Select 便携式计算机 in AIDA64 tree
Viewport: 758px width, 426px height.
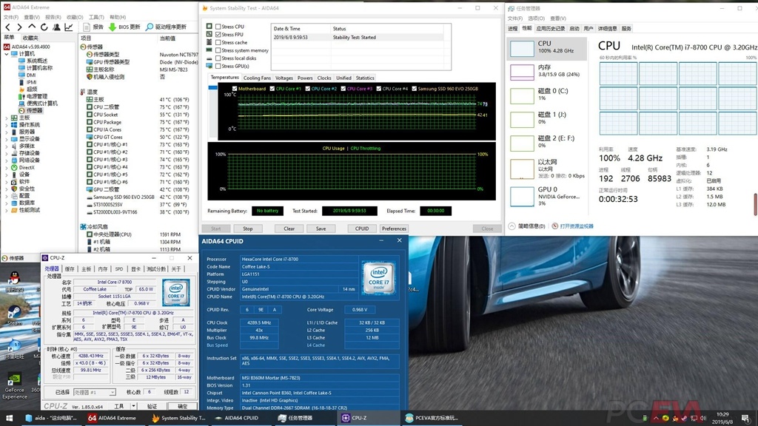[x=38, y=104]
